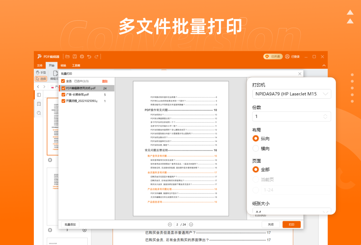Viewport: 361px width, 245px height.
Task: Redo the action with the title bar arrow
Action: click(x=96, y=56)
